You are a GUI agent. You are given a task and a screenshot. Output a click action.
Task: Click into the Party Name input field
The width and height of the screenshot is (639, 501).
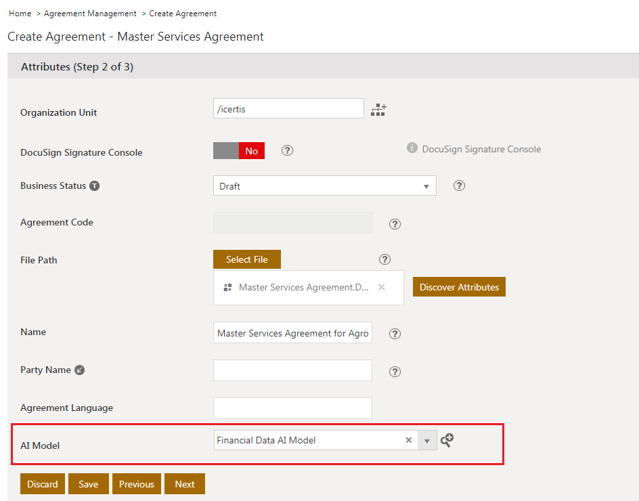[292, 370]
